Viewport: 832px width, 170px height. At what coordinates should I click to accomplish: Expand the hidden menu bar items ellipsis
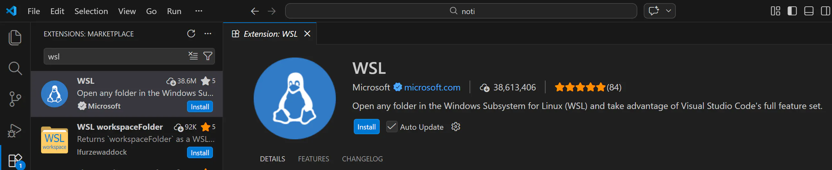coord(199,11)
